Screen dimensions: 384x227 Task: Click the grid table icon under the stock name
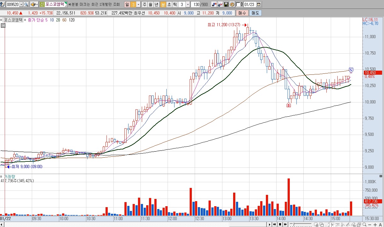[3, 26]
